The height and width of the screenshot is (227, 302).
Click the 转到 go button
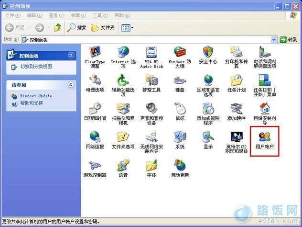[x=288, y=40]
